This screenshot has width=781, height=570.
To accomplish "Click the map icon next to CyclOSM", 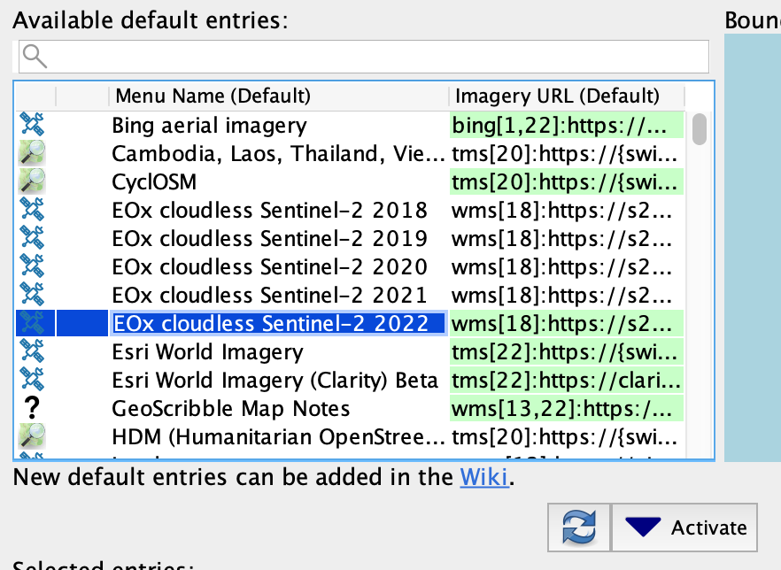I will 32,182.
